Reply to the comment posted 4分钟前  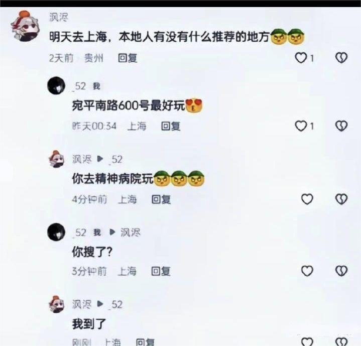(x=161, y=199)
